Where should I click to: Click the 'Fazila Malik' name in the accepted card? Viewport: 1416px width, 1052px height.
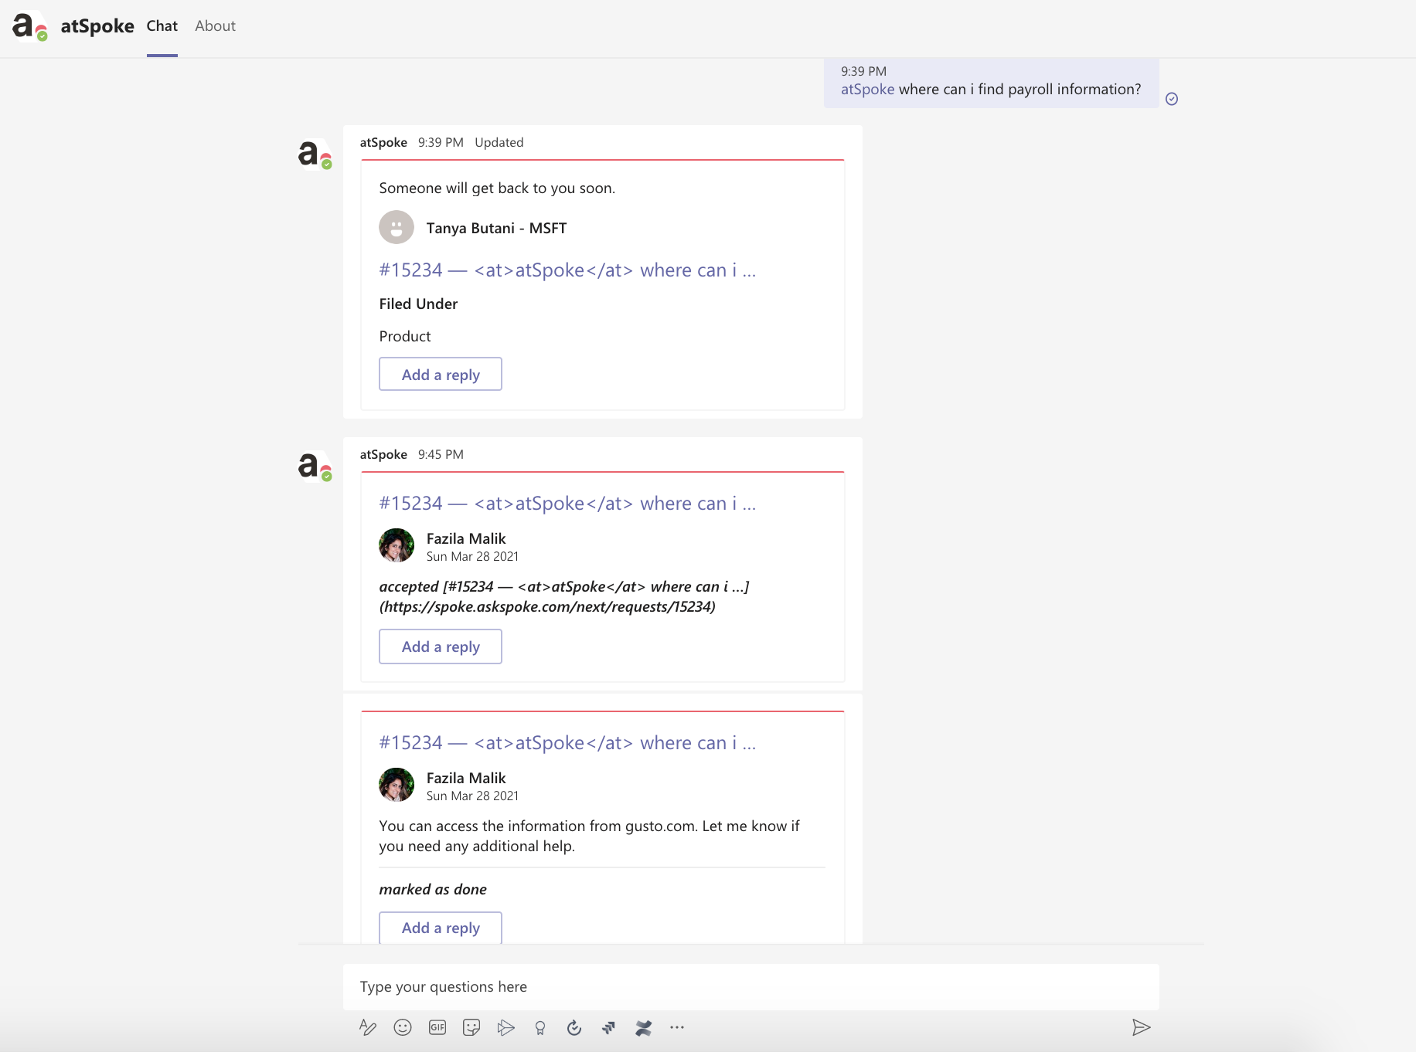click(466, 538)
